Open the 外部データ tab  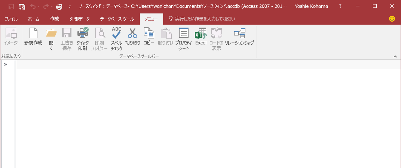80,19
